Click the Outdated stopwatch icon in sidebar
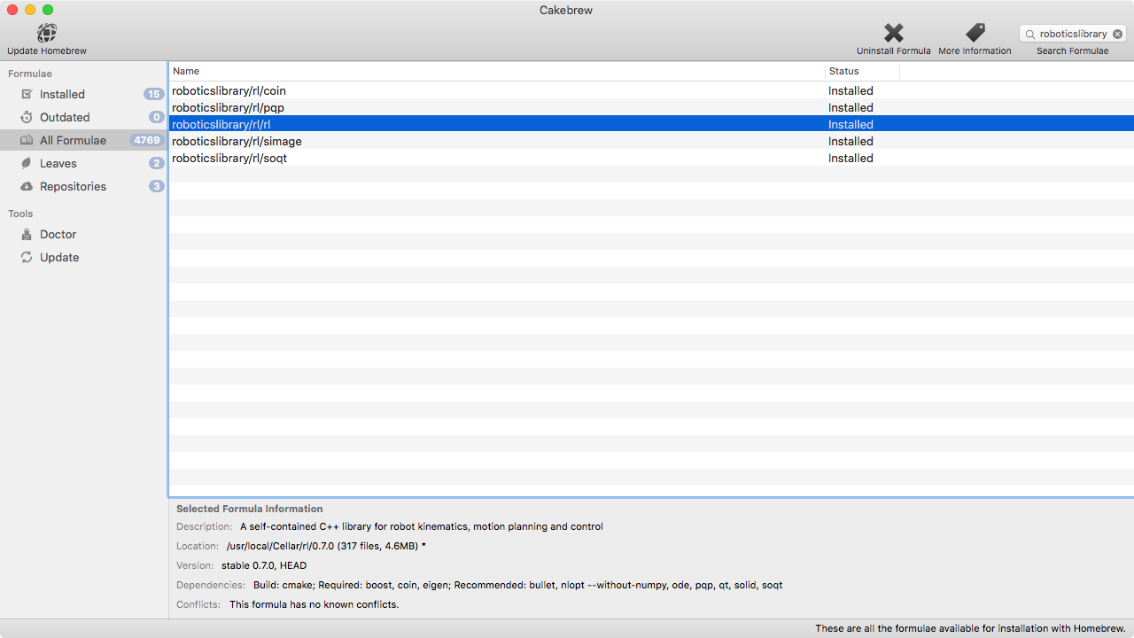 pyautogui.click(x=27, y=117)
